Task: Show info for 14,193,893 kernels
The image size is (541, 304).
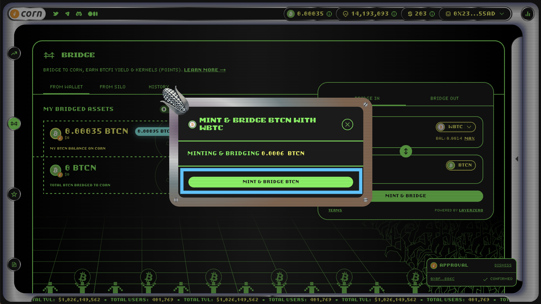Action: (x=394, y=14)
